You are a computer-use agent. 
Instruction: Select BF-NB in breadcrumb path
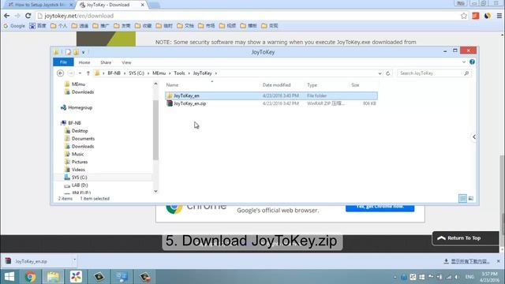tap(114, 73)
